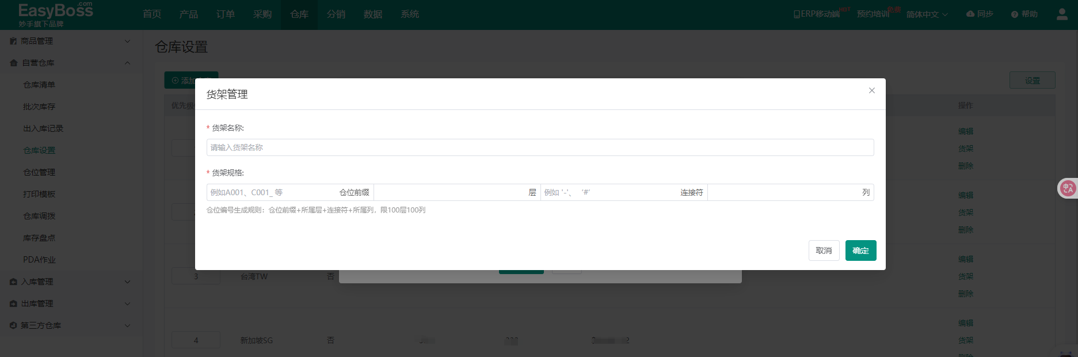
Task: Click priority field in 台湾TW row
Action: tap(196, 276)
